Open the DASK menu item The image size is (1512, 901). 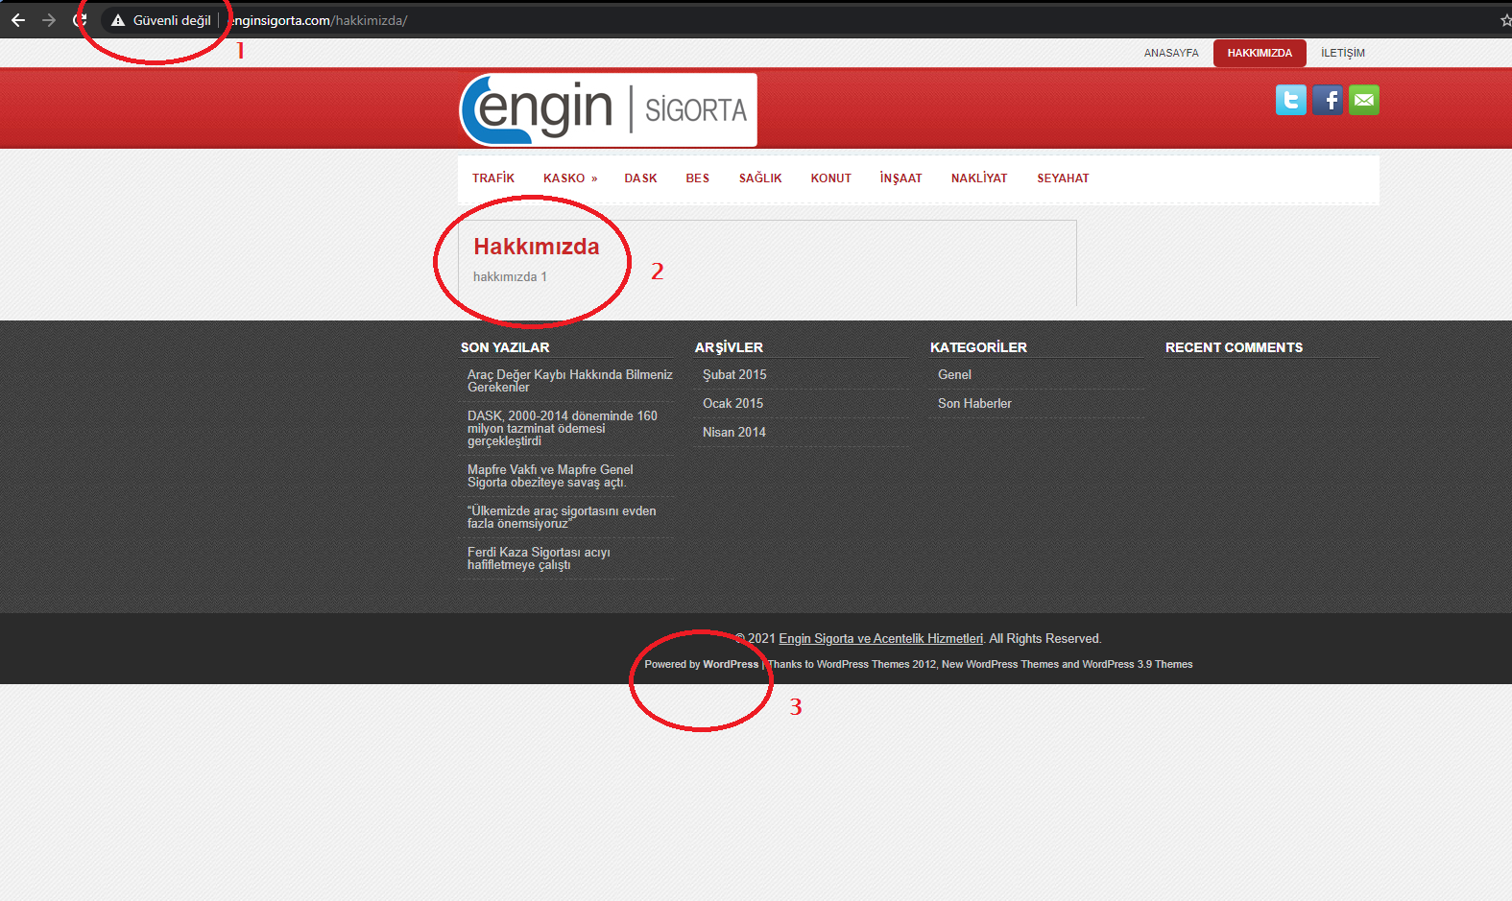tap(640, 178)
